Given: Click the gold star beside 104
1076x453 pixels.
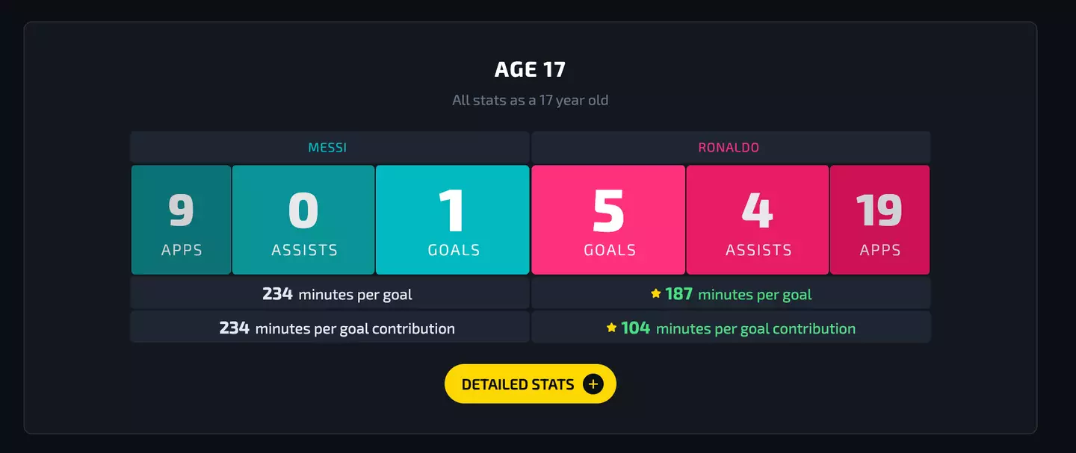Looking at the screenshot, I should 611,328.
